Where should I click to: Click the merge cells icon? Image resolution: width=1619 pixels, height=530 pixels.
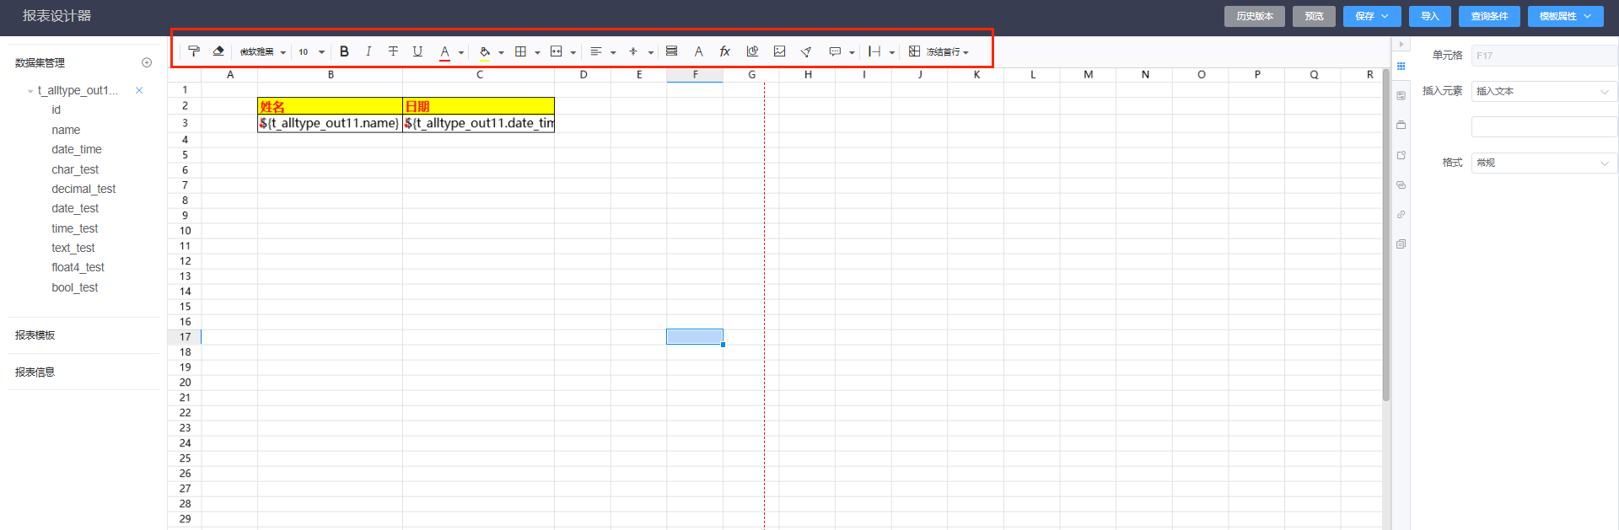tap(557, 51)
